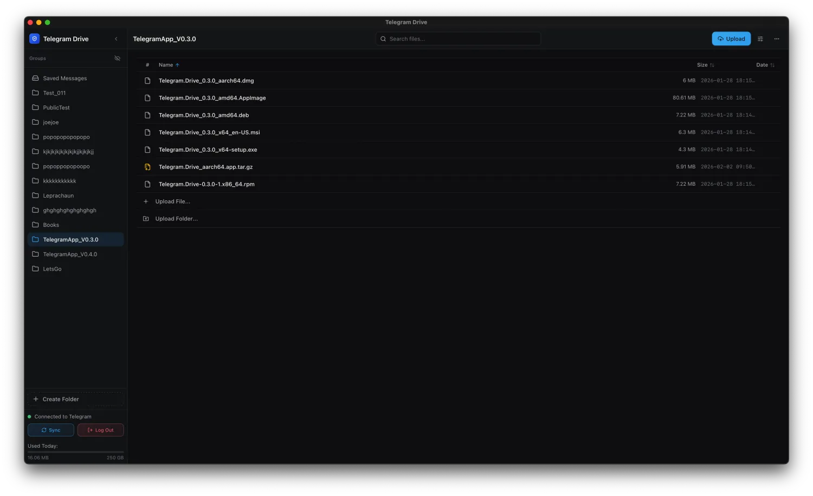The height and width of the screenshot is (496, 813).
Task: Click file icon of the x86_64.rpm row
Action: point(147,184)
